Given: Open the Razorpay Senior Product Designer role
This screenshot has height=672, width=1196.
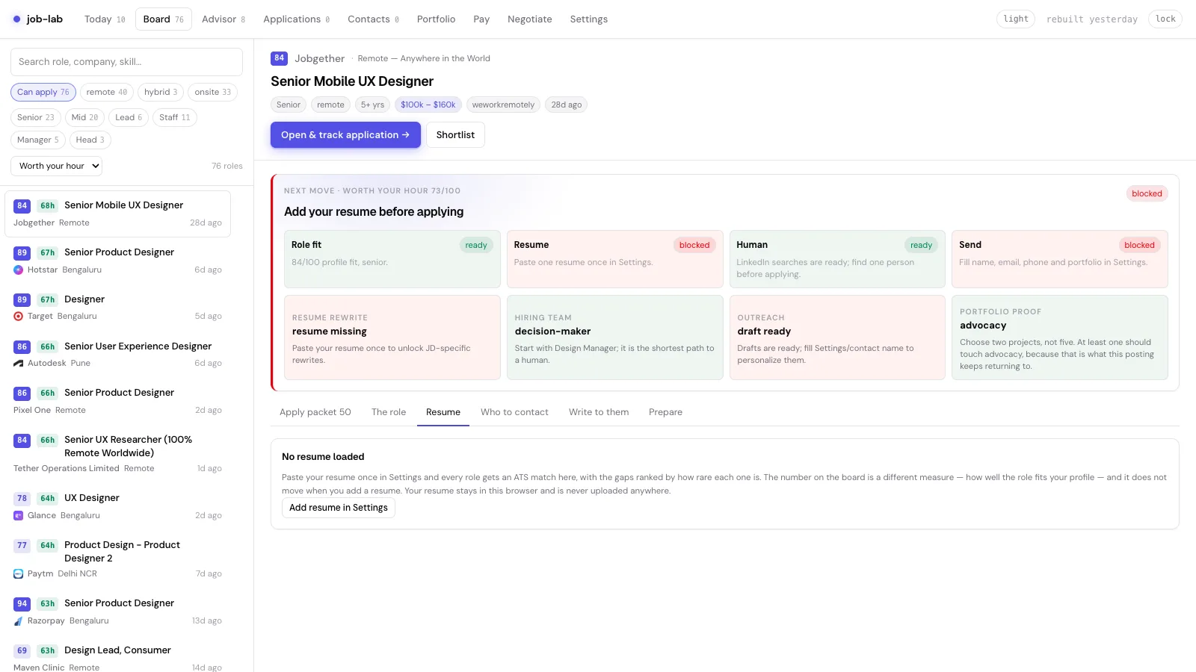Looking at the screenshot, I should tap(118, 612).
